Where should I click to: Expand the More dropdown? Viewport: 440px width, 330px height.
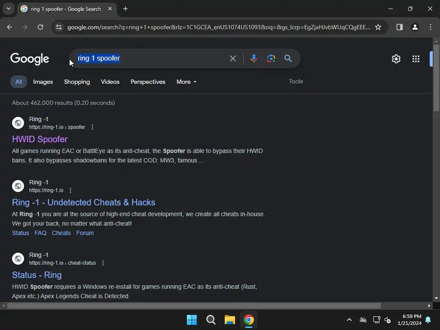(x=186, y=82)
